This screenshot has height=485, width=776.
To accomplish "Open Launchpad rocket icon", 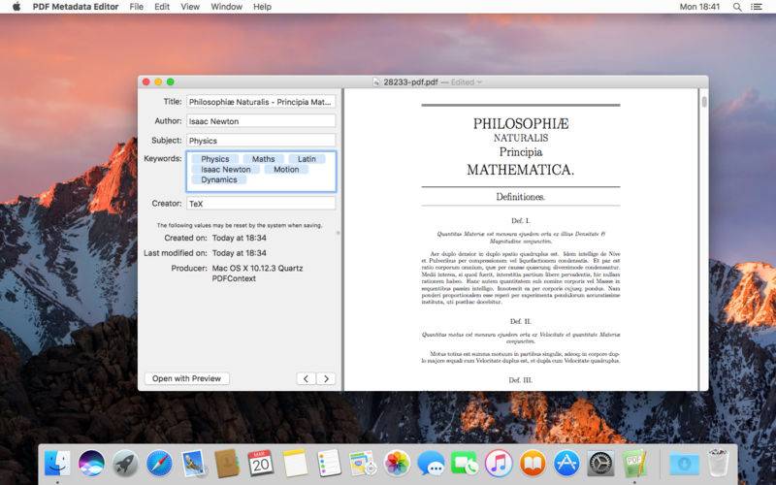I will tap(125, 464).
